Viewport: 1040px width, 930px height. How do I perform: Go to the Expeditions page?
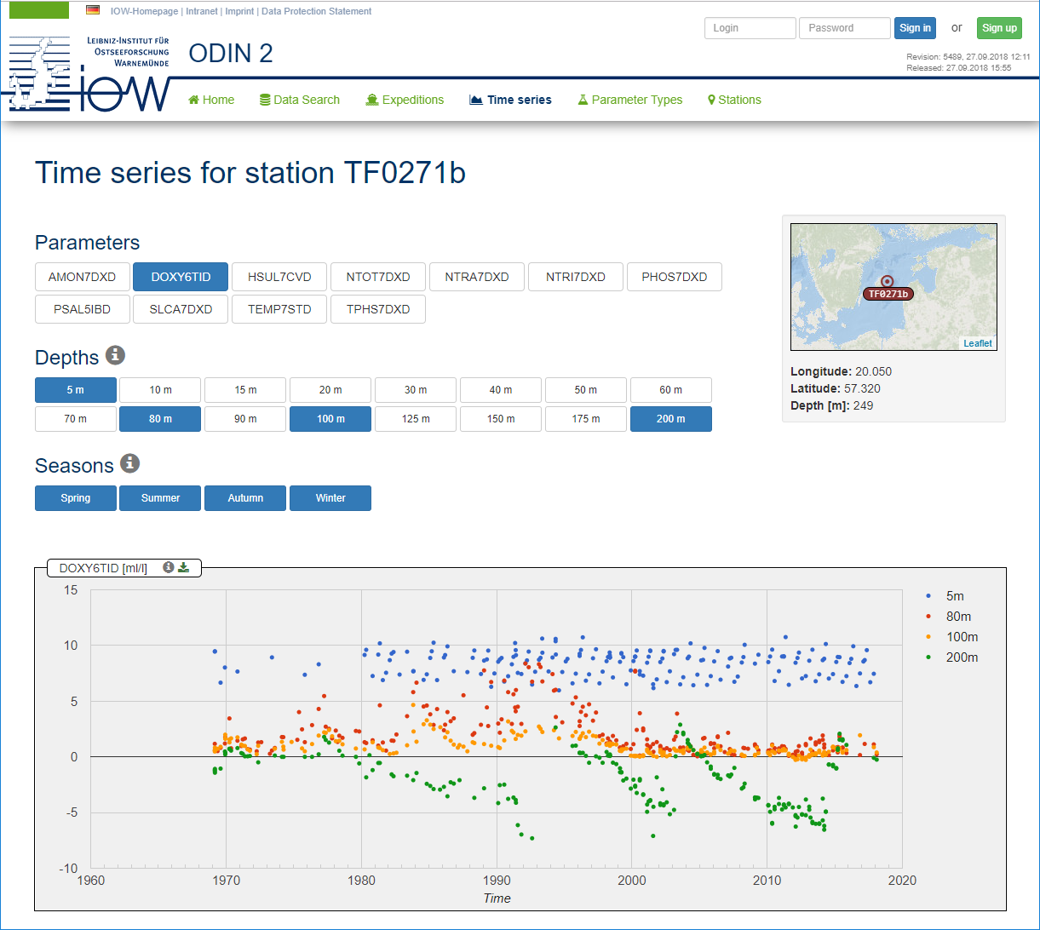[405, 100]
